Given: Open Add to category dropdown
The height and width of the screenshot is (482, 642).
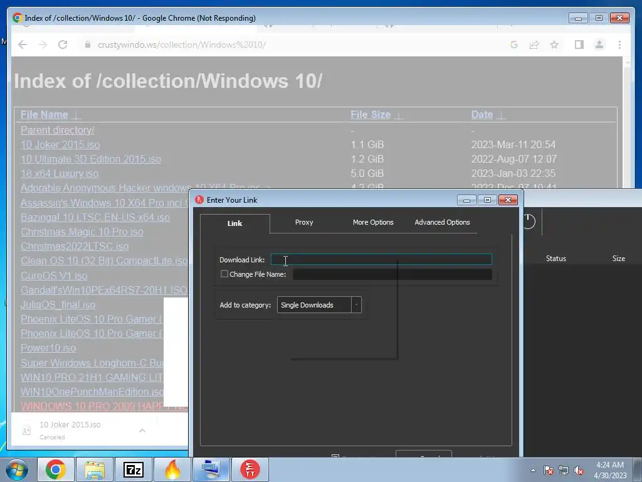Looking at the screenshot, I should (319, 305).
